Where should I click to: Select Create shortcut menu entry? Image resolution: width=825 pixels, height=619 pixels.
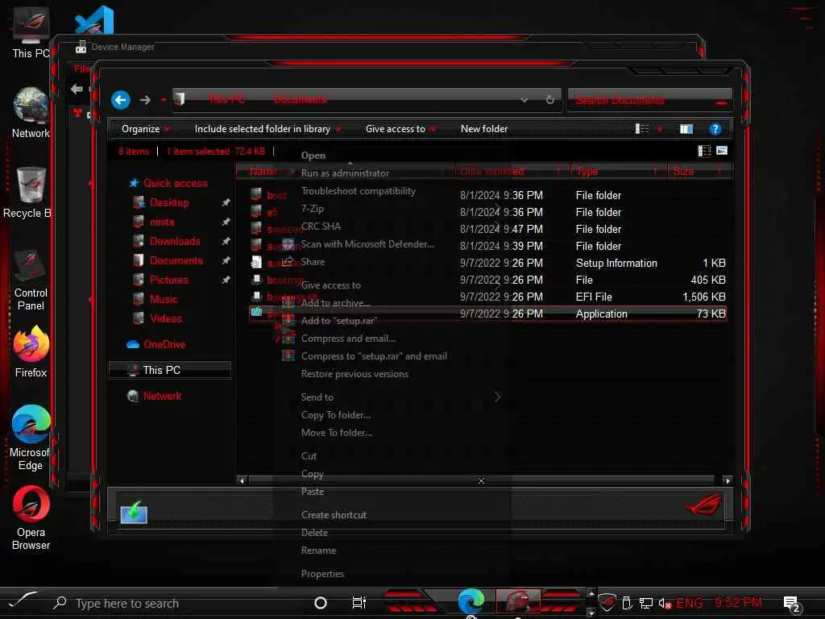click(334, 515)
